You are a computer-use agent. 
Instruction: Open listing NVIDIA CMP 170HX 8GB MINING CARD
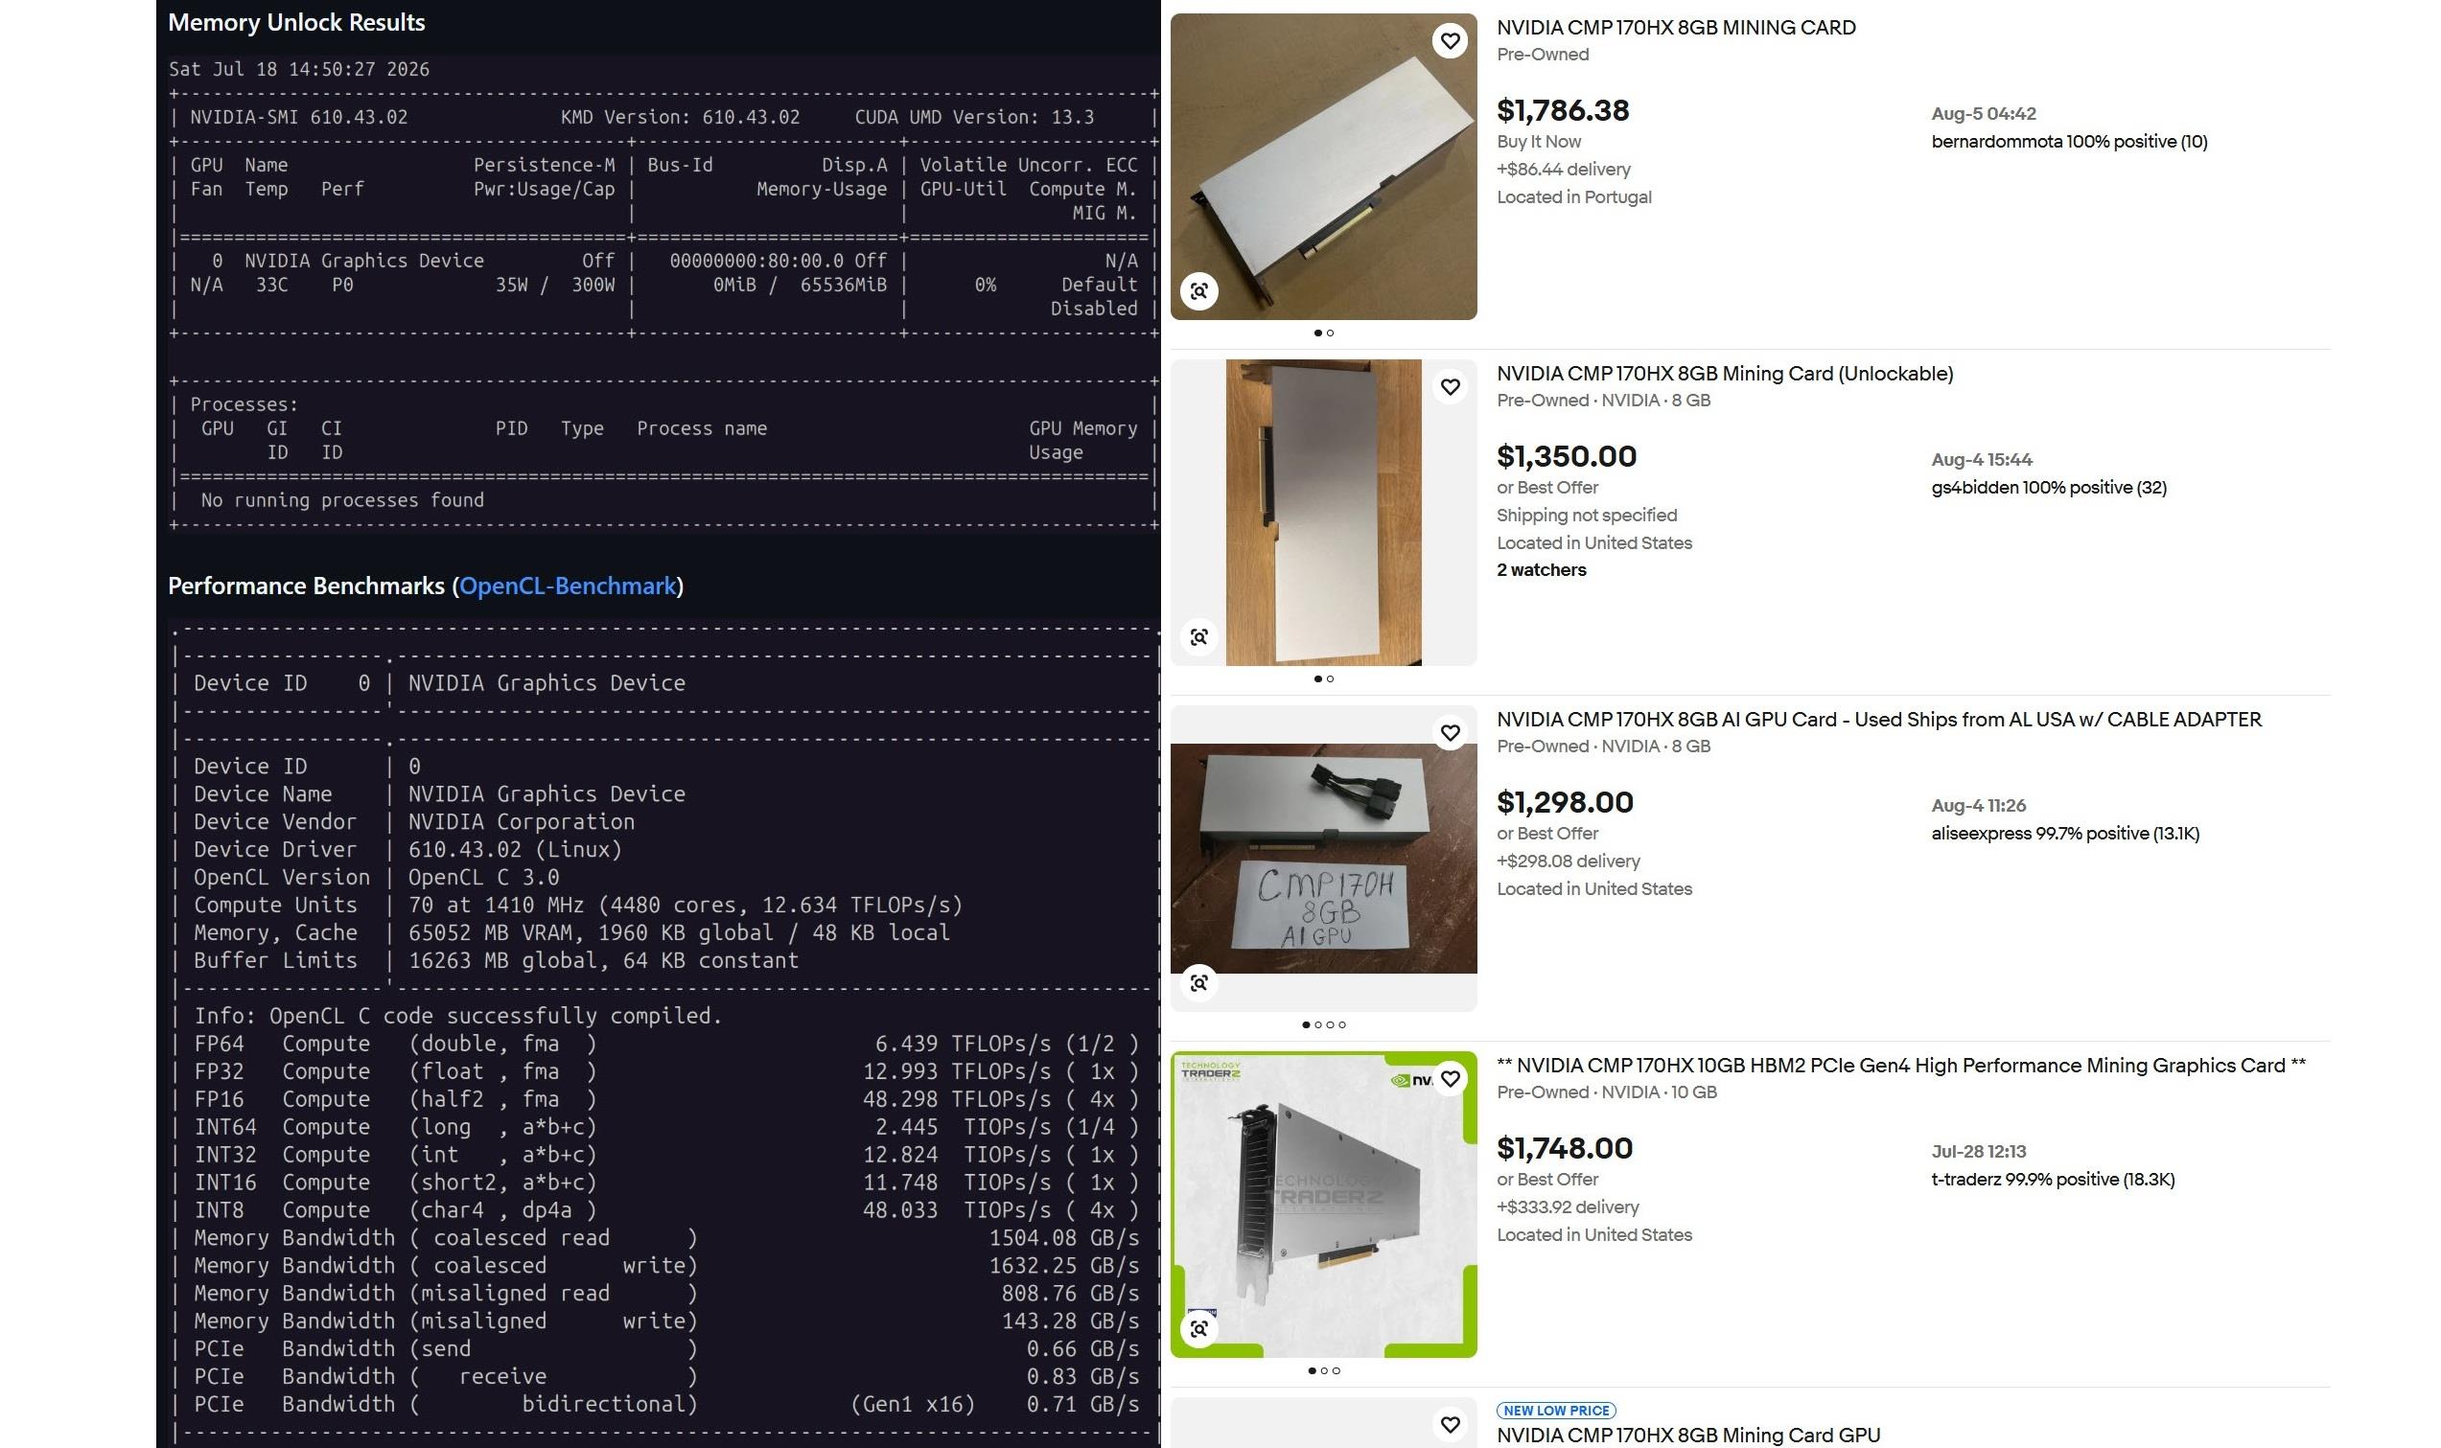click(x=1676, y=28)
